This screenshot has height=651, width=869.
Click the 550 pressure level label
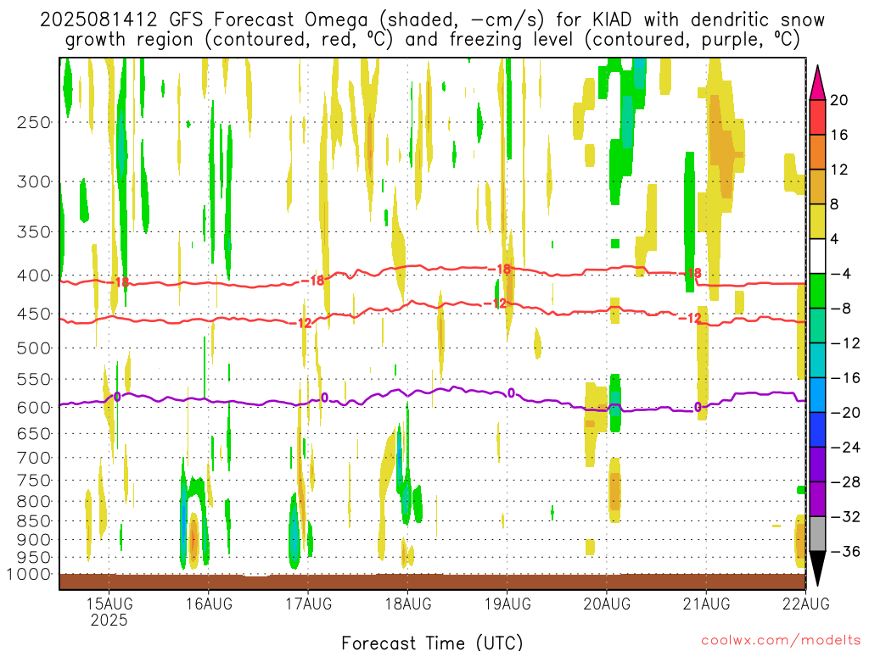point(34,379)
